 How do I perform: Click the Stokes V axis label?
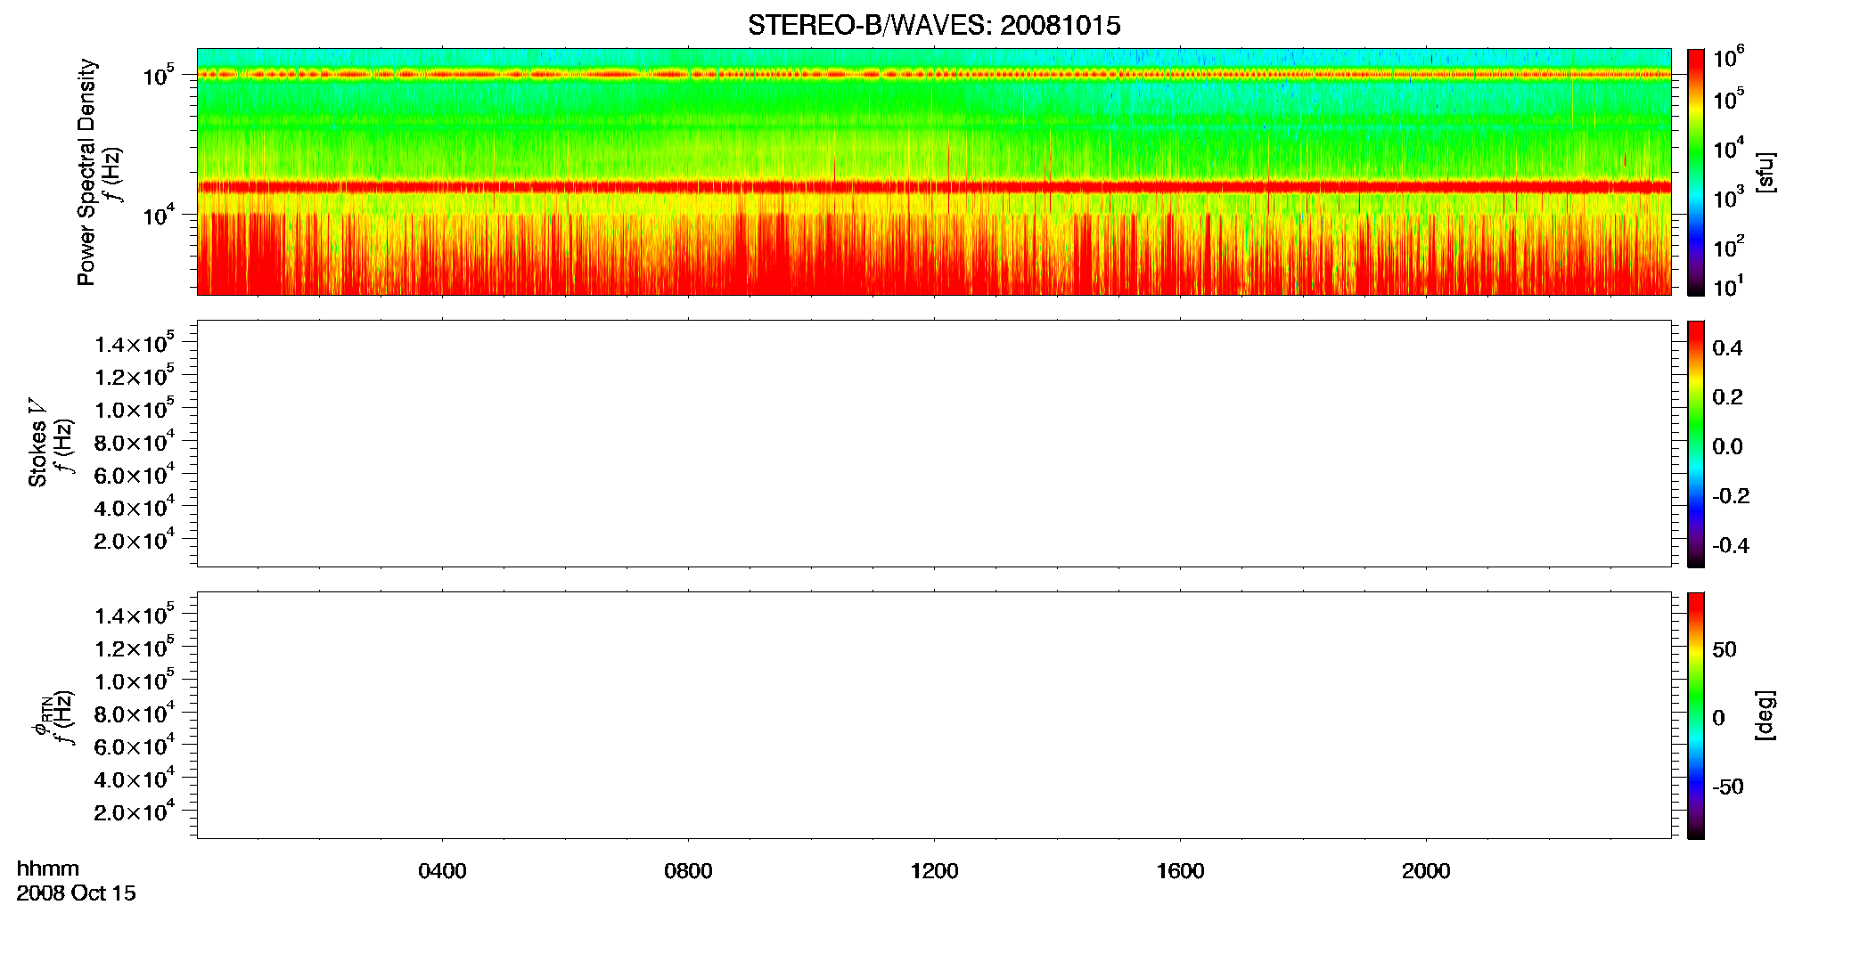coord(37,443)
